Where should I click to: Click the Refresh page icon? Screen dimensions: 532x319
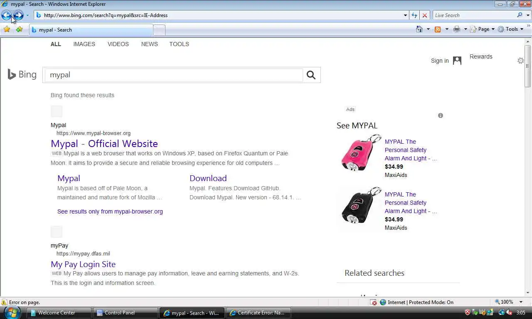[414, 15]
